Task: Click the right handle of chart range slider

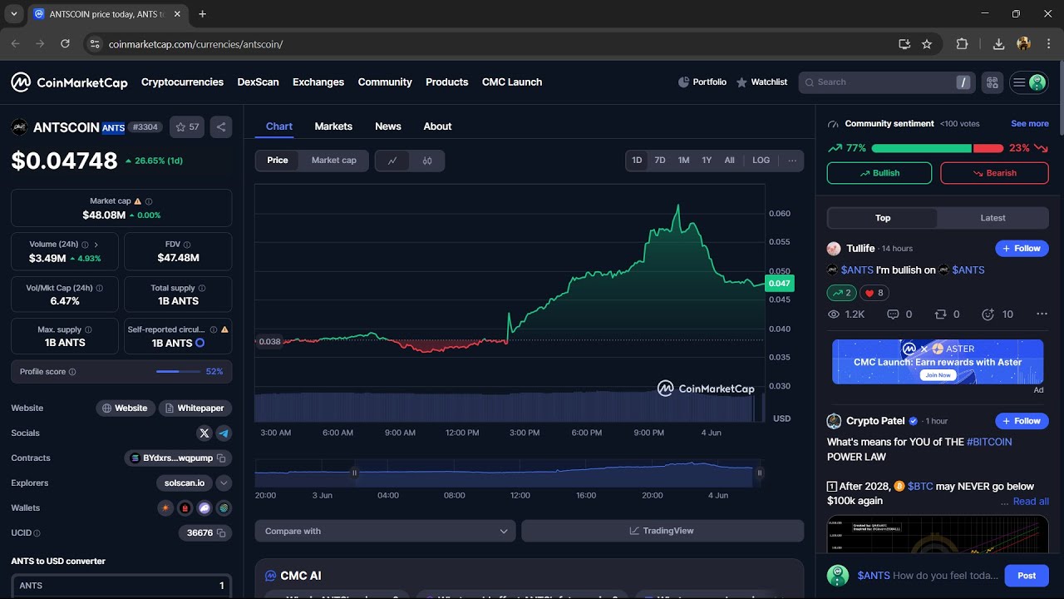Action: click(759, 473)
